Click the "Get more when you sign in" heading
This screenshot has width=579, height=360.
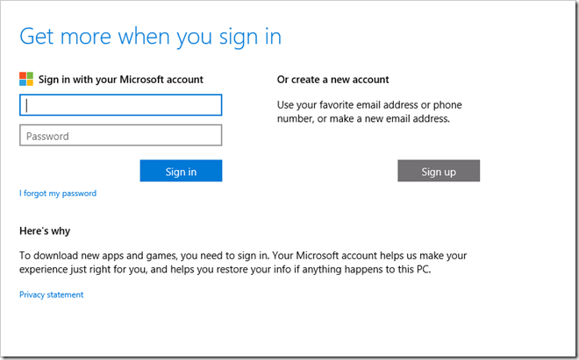point(150,37)
